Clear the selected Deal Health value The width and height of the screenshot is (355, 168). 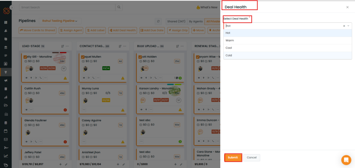(344, 26)
